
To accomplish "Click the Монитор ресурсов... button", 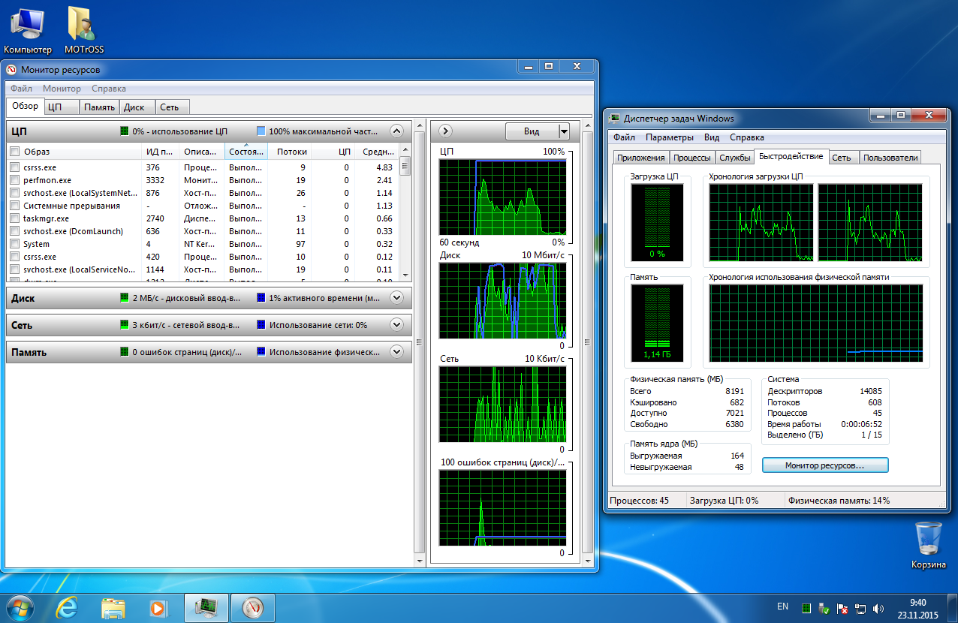I will (x=825, y=465).
